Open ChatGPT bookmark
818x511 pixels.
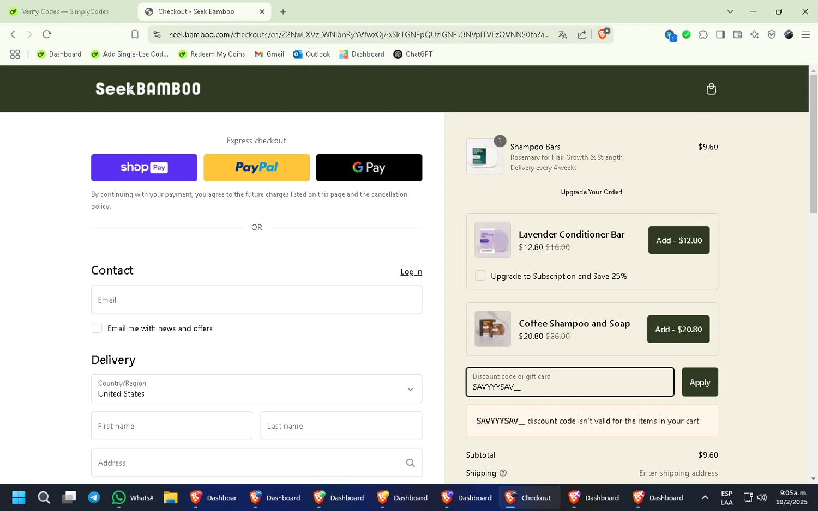pyautogui.click(x=413, y=54)
